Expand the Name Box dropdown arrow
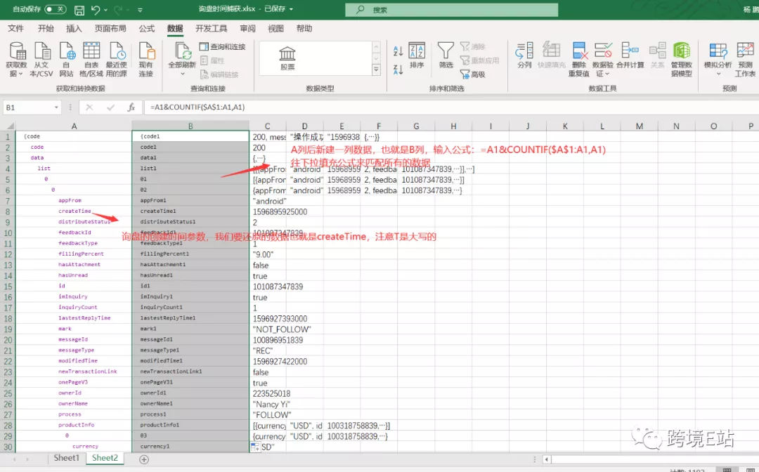Screen dimensions: 759x472 point(56,107)
